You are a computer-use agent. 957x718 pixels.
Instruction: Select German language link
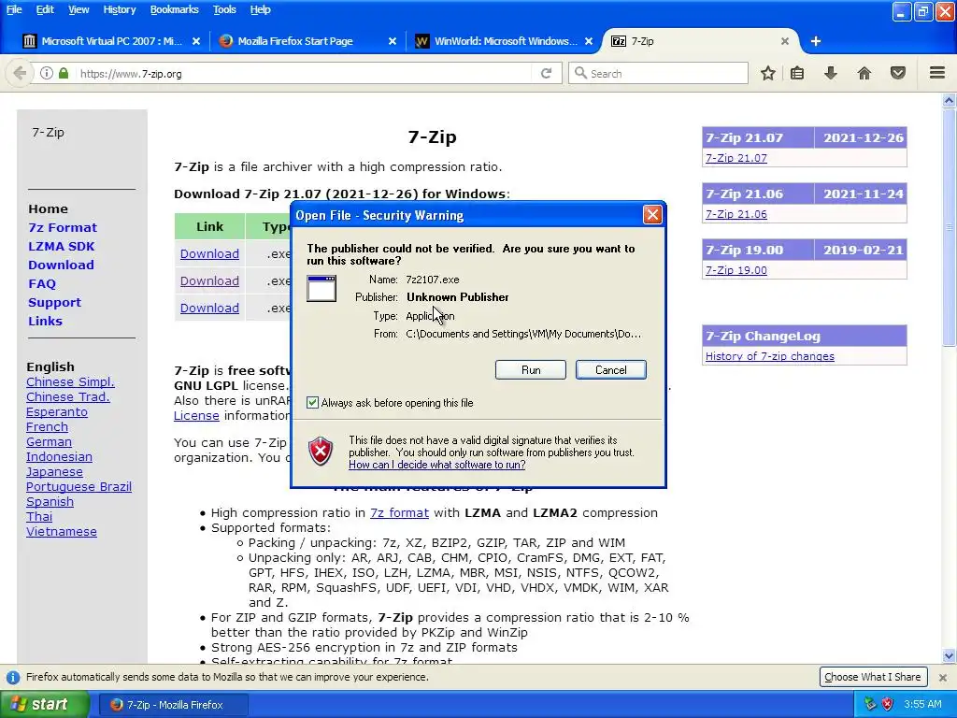tap(49, 441)
